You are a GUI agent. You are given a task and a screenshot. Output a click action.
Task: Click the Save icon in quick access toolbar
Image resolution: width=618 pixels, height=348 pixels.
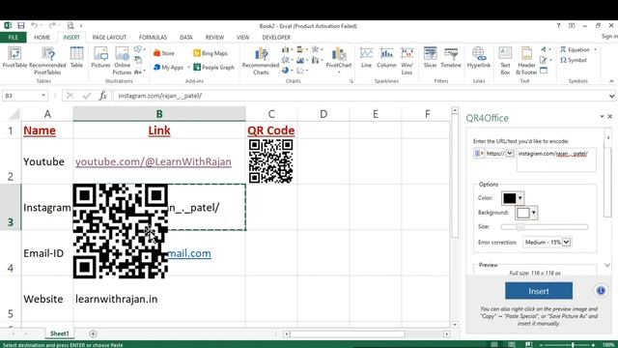coord(21,26)
